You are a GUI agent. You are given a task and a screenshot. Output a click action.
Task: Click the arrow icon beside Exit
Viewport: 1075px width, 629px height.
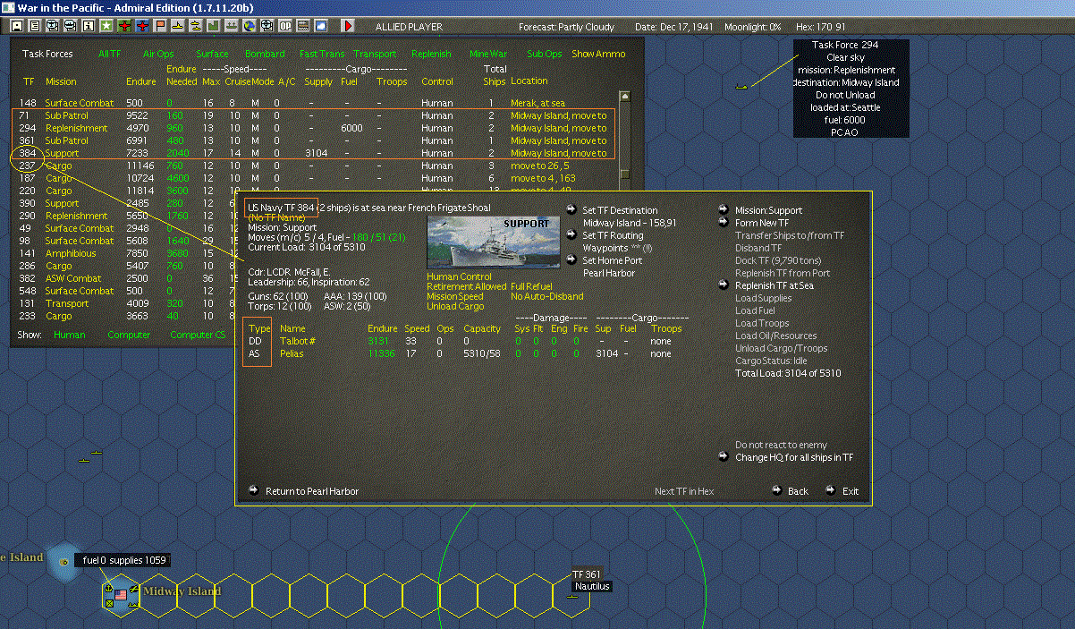click(x=832, y=490)
